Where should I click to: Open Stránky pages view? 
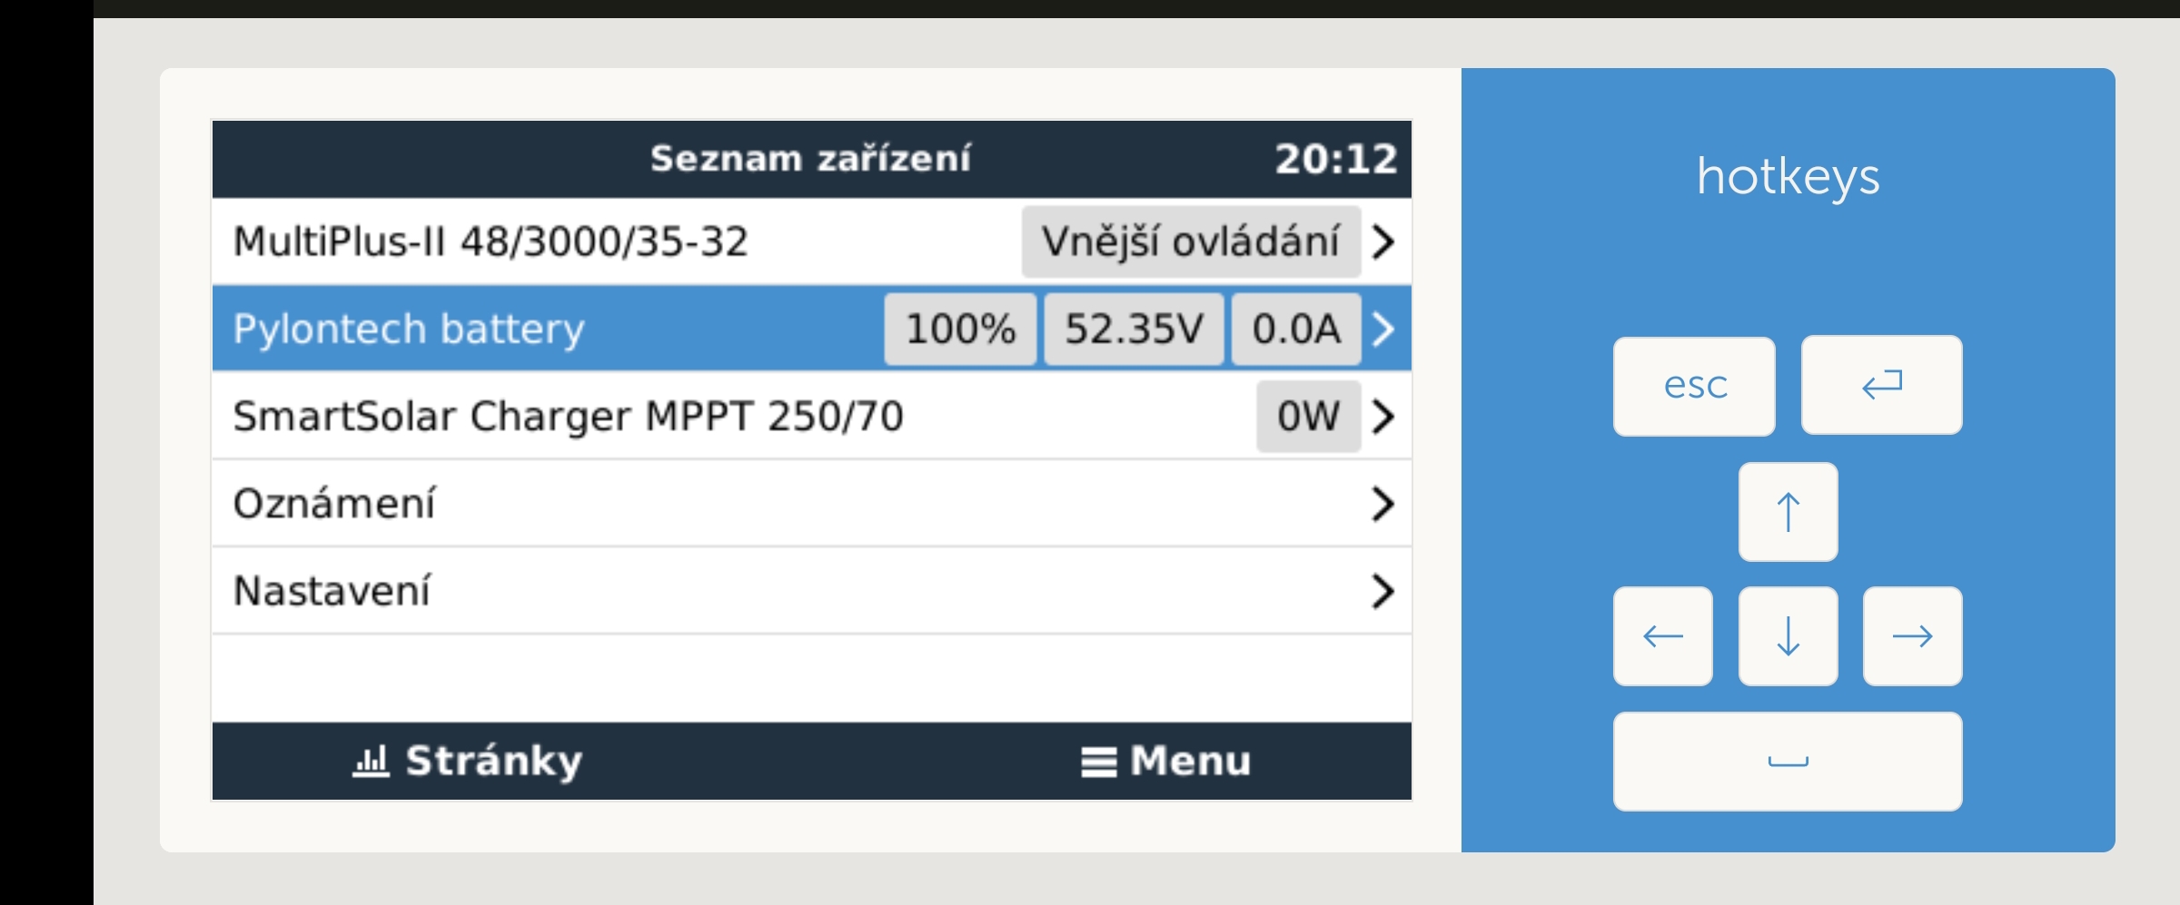point(468,761)
